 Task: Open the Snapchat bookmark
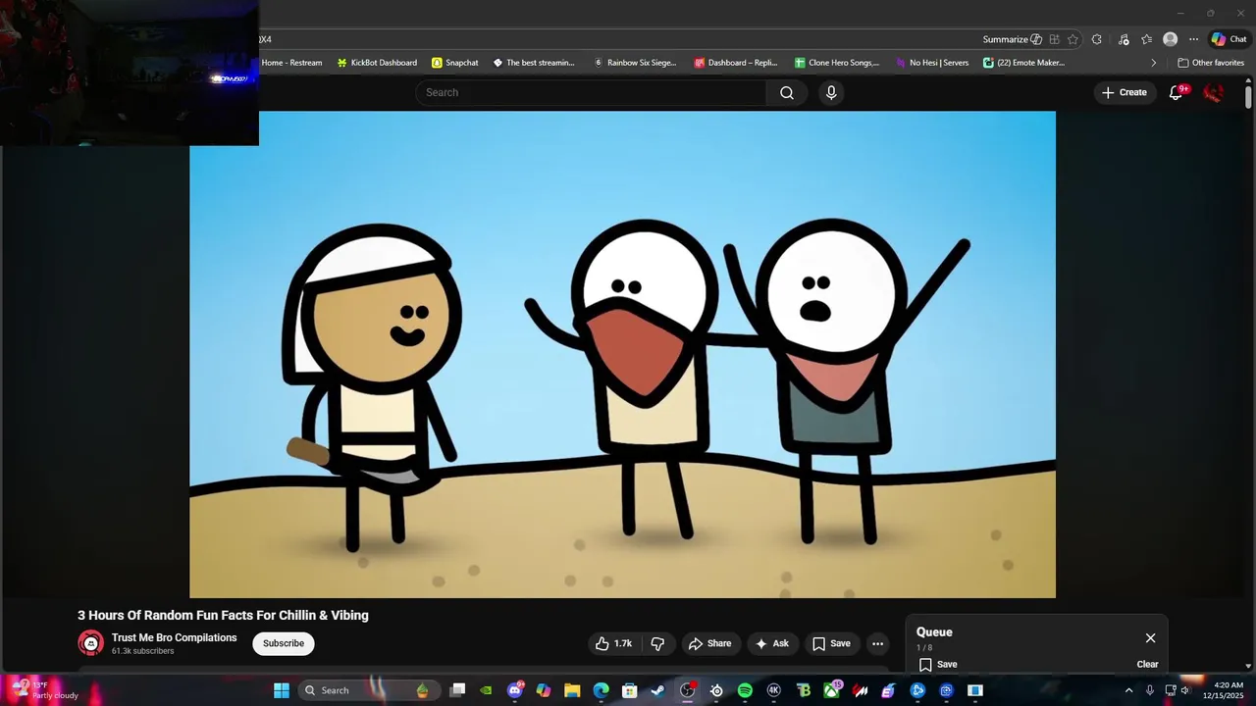455,63
